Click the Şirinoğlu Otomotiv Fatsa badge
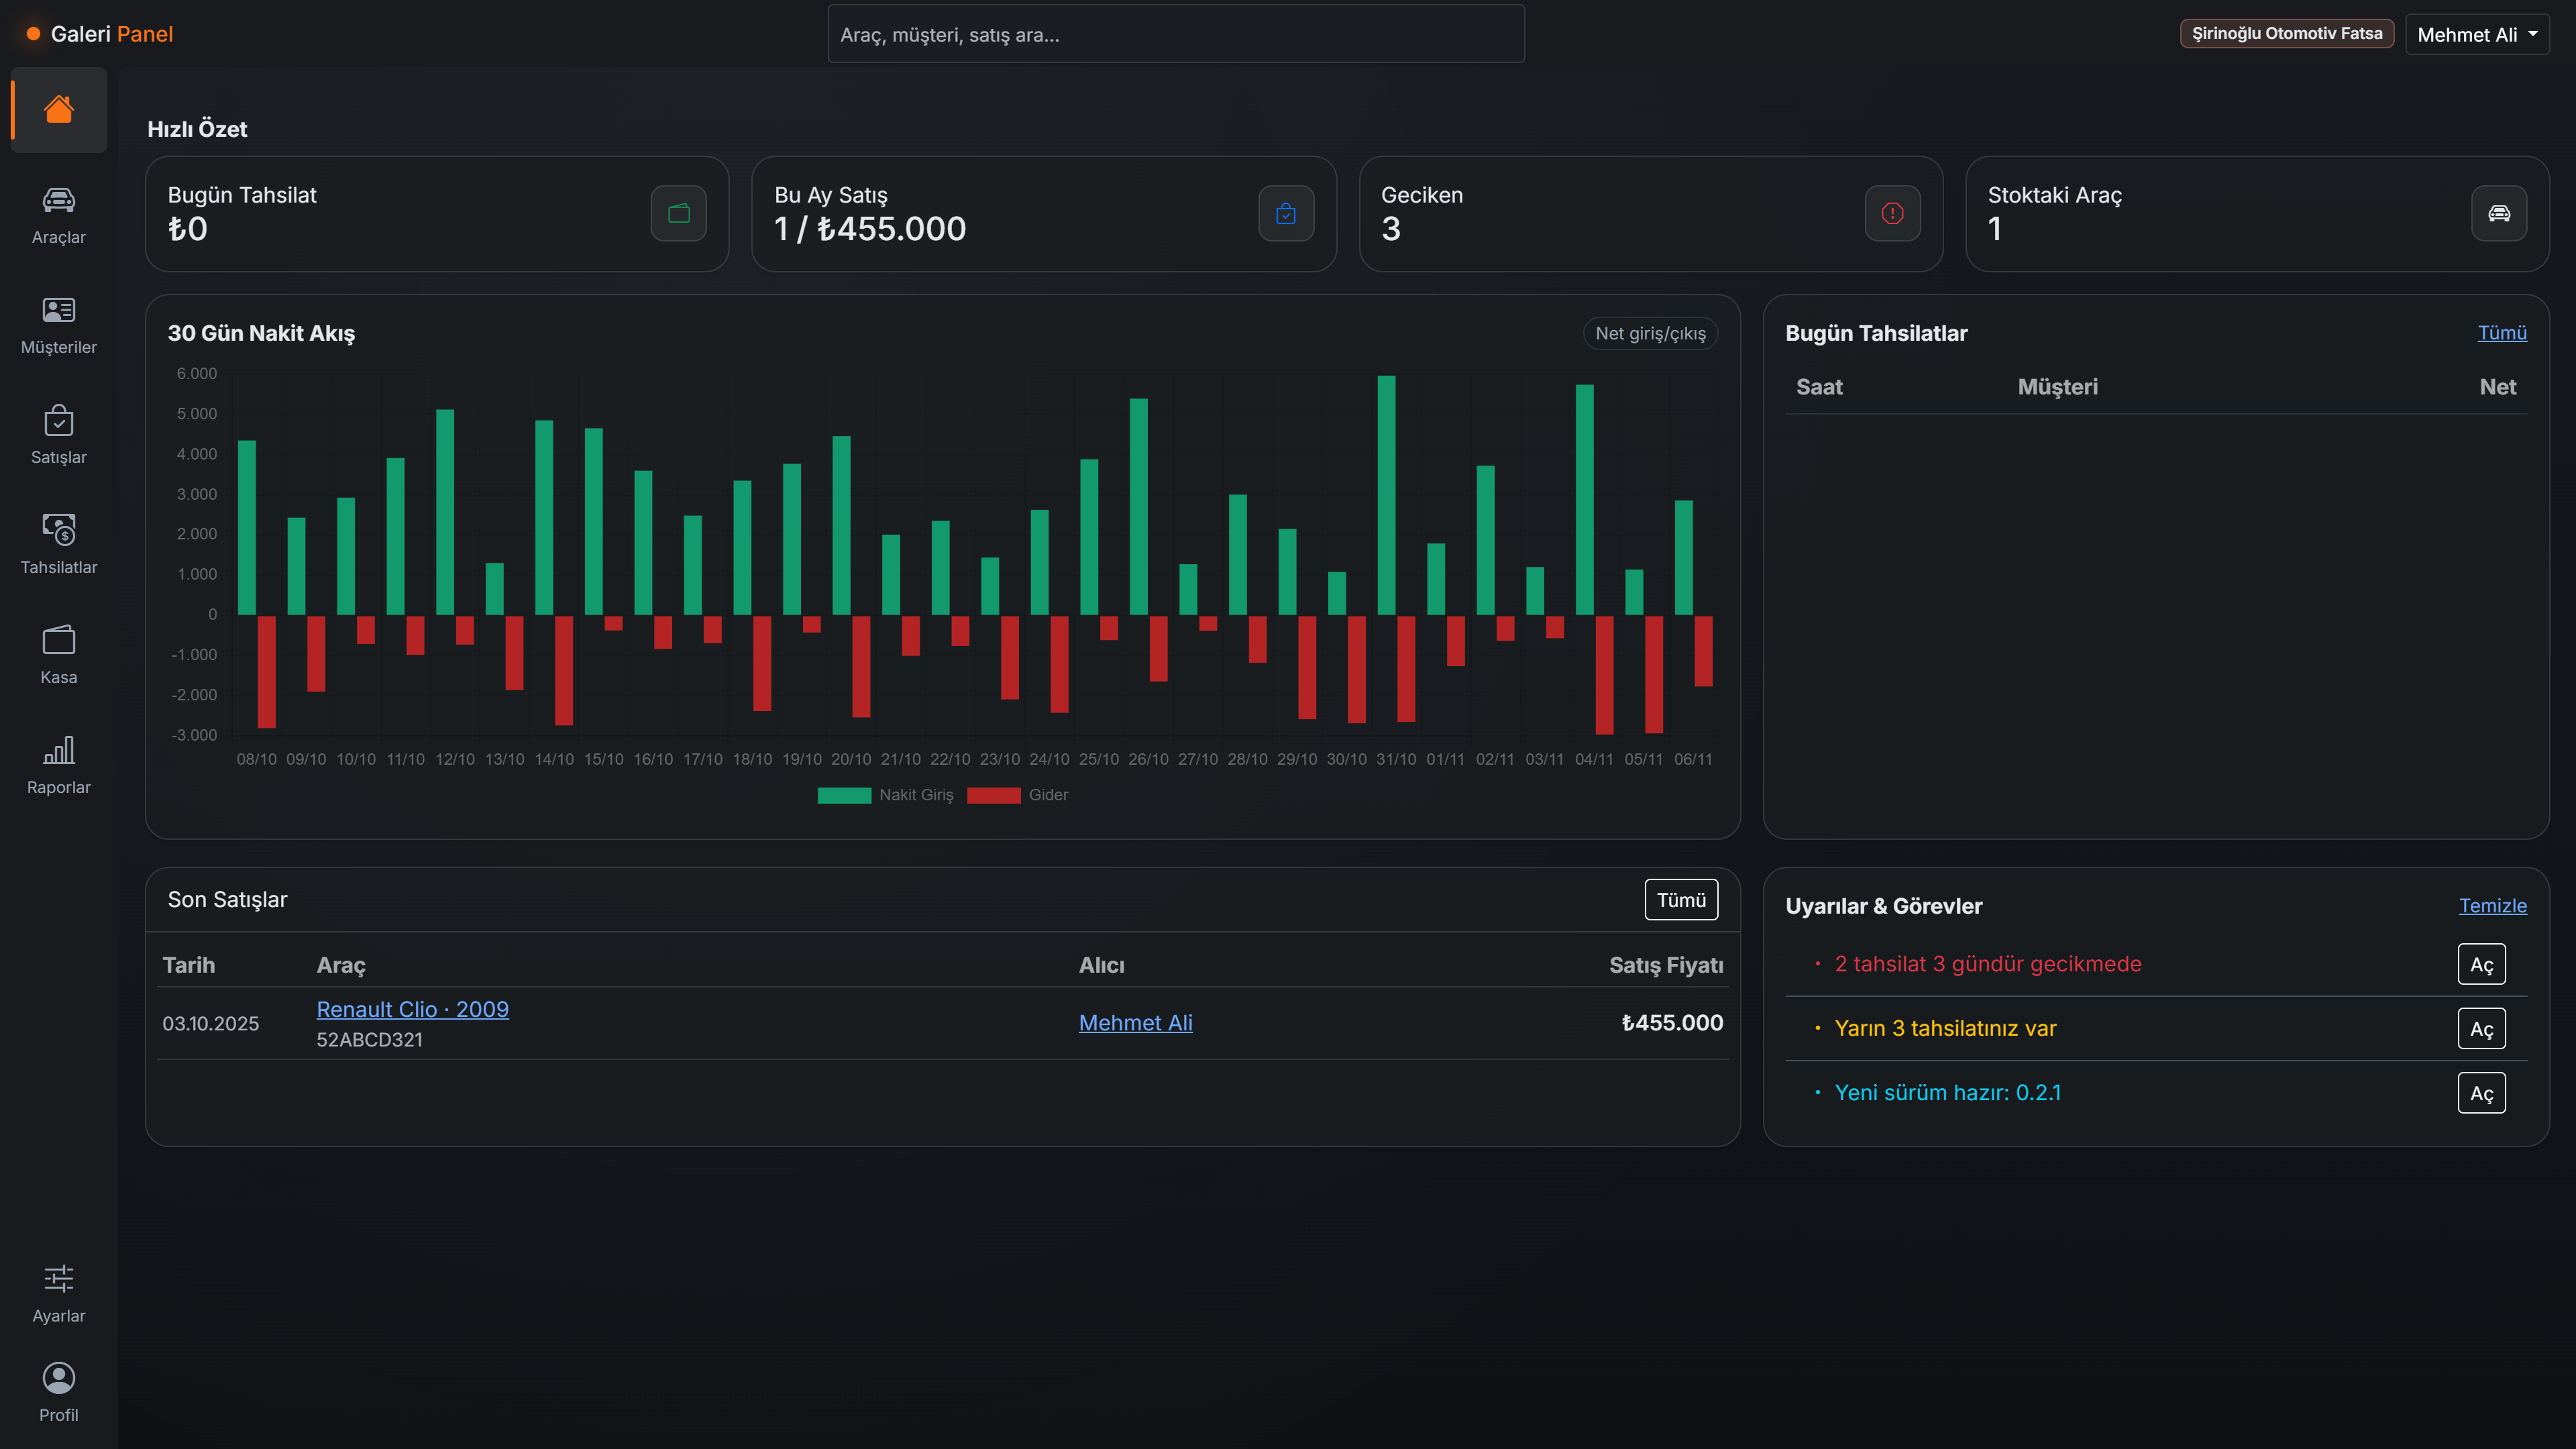 2286,34
